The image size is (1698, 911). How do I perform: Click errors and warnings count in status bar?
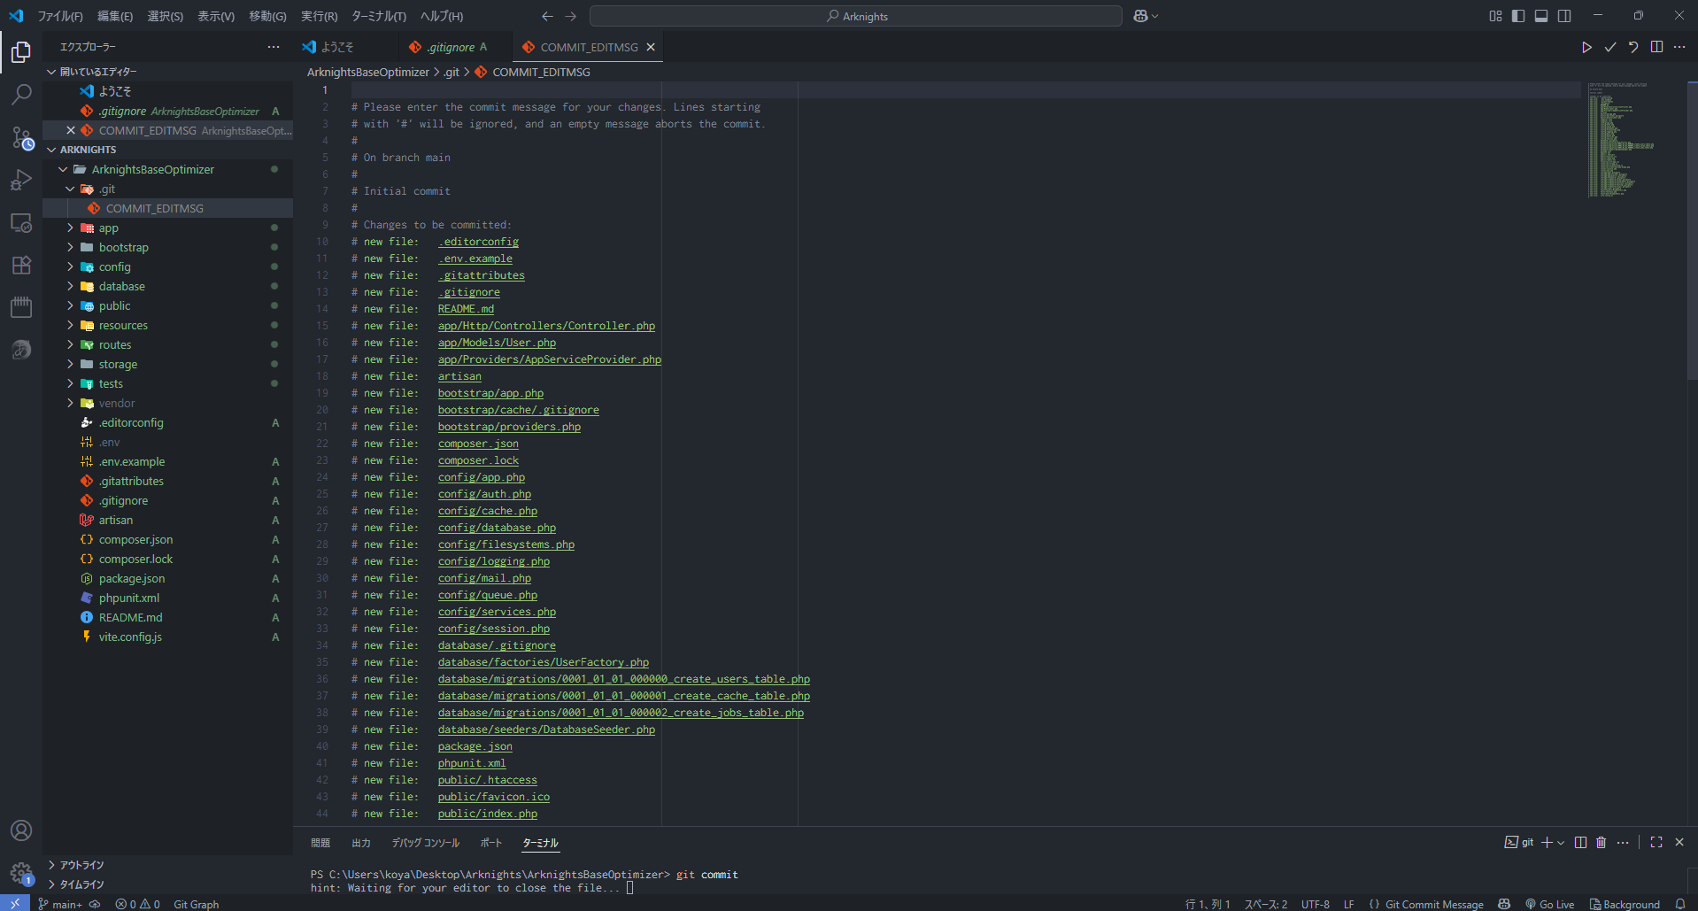[137, 904]
